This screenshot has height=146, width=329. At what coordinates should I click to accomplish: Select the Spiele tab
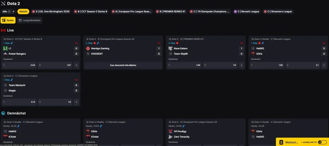(8, 20)
